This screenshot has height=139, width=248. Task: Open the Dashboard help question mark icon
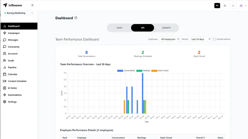[76, 18]
